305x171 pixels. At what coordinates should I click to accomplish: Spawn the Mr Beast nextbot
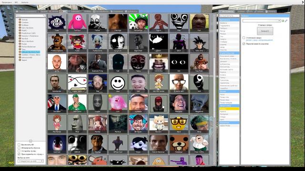click(138, 123)
